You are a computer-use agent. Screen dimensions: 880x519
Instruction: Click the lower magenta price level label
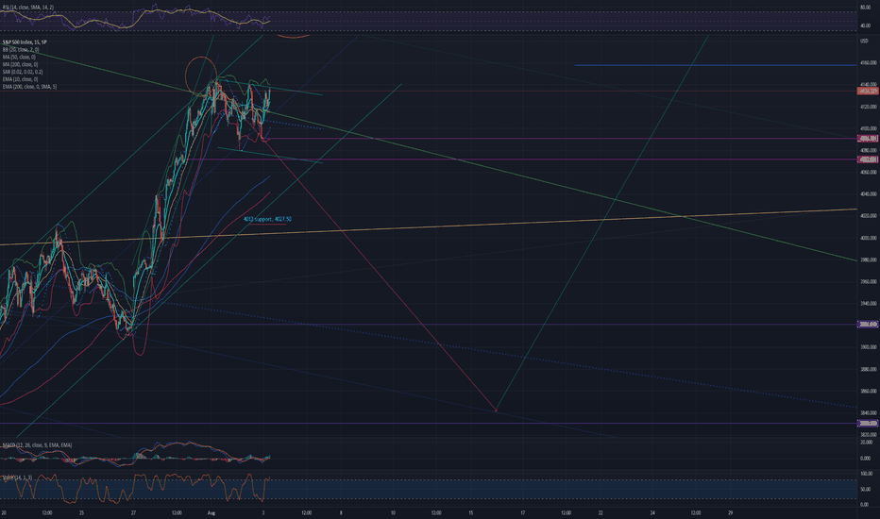point(868,159)
